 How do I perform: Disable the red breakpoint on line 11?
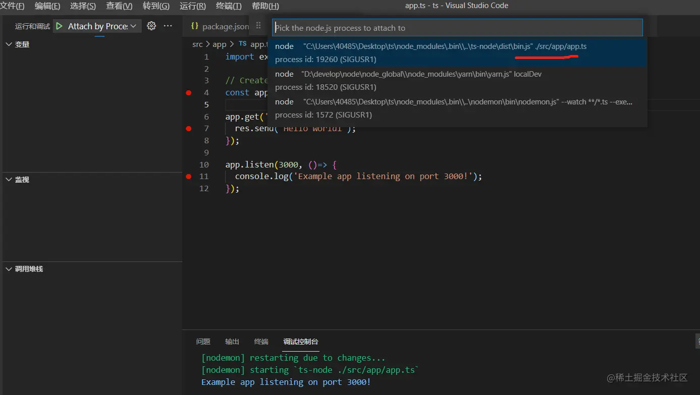(x=189, y=177)
